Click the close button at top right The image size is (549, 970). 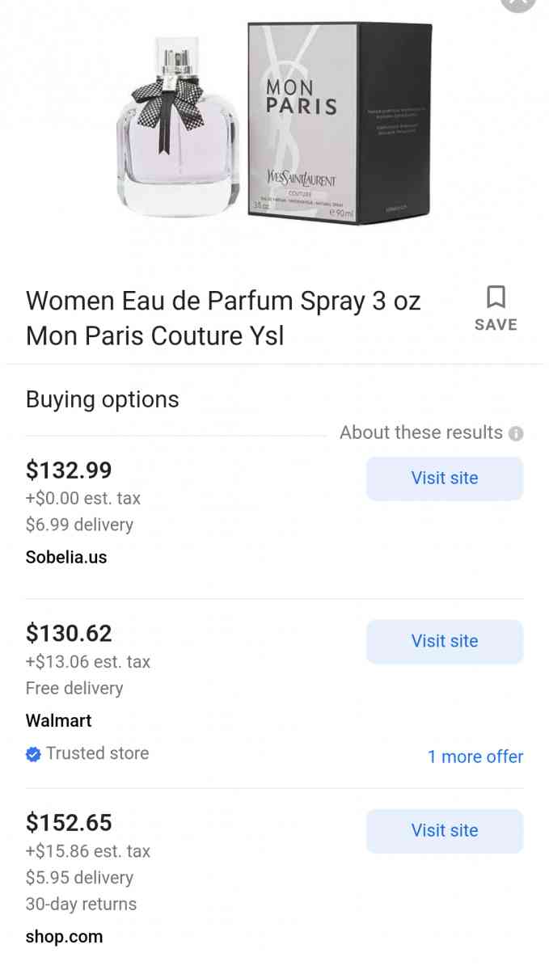tap(517, 4)
